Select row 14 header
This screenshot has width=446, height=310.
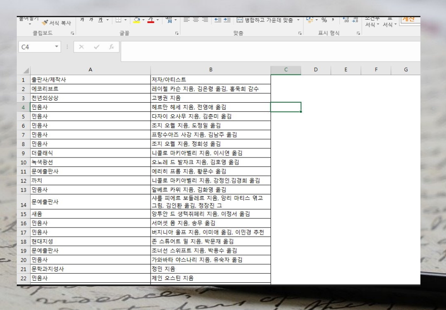point(23,202)
